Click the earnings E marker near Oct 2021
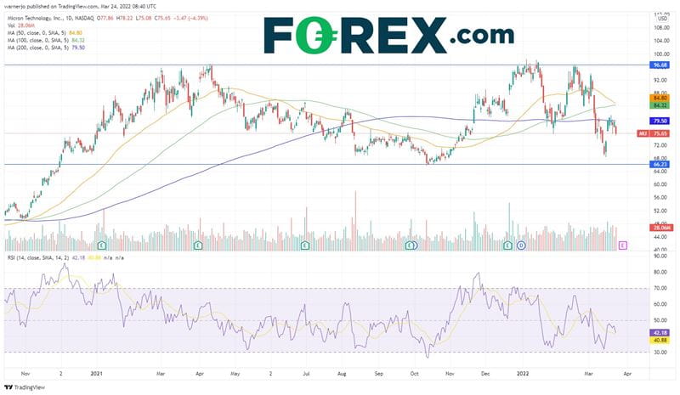 tap(410, 245)
